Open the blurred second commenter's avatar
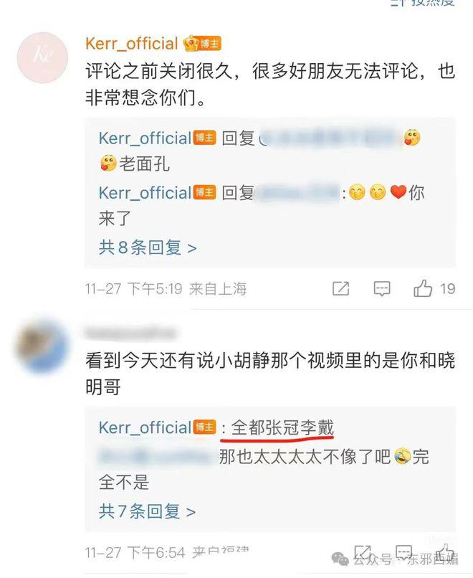The image size is (473, 578). pos(41,346)
